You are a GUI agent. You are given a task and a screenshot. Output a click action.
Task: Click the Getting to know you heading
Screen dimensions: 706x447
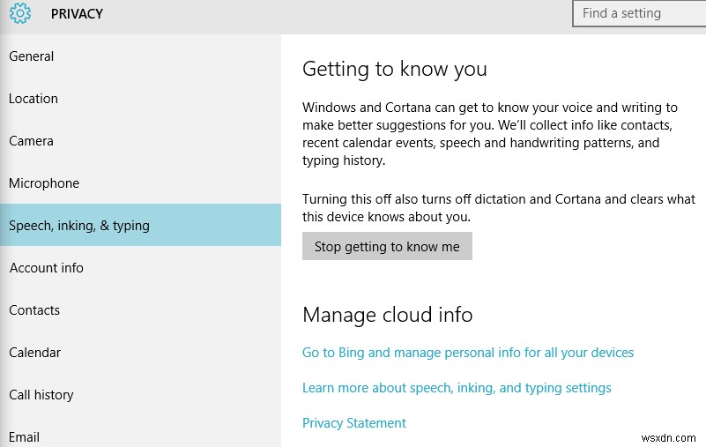(x=394, y=69)
